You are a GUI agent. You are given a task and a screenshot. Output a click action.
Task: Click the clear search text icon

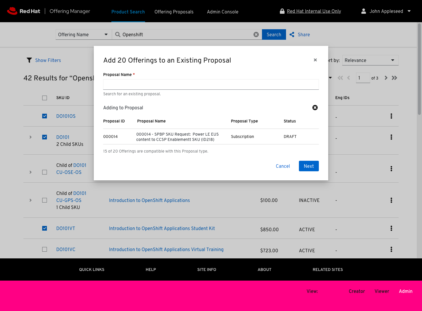[256, 34]
